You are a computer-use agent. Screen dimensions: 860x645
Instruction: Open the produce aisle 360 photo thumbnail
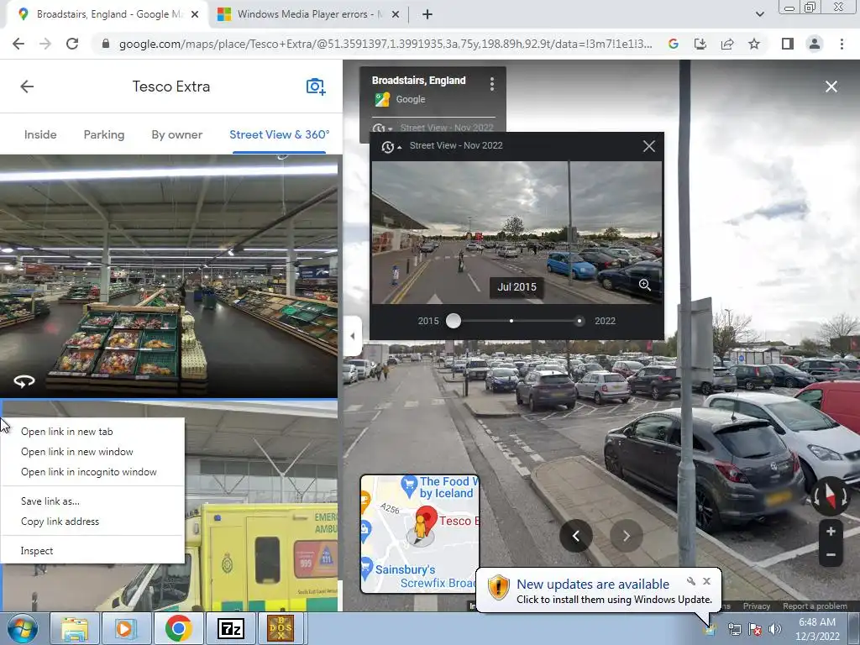point(168,275)
